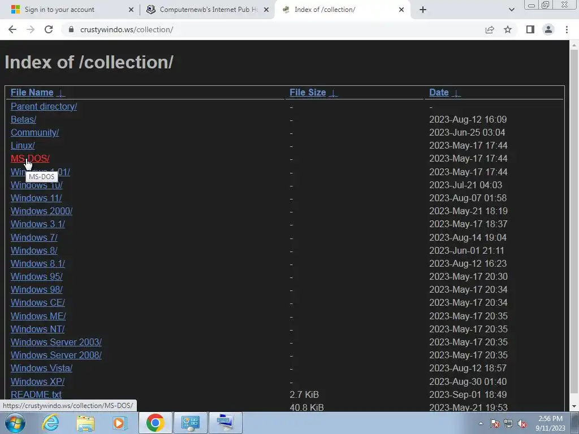Open the Community folder
Viewport: 579px width, 434px height.
coord(34,132)
